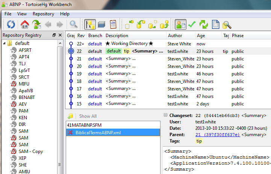271x174 pixels.
Task: Toggle the Repository Registry panel button
Action: point(90,25)
